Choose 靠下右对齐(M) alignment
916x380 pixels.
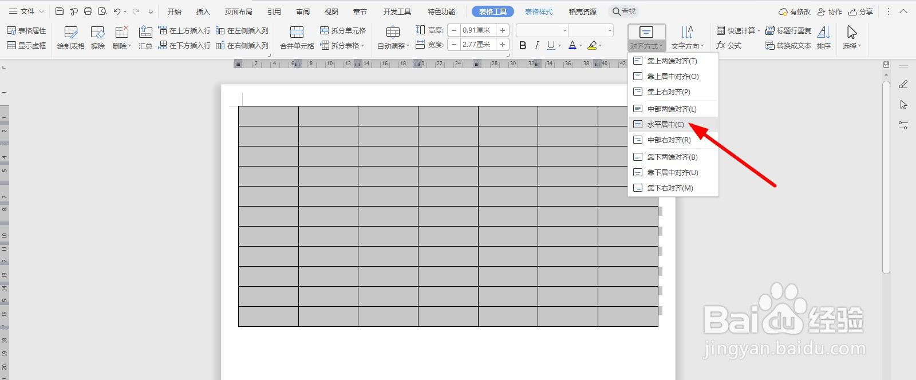pos(673,188)
